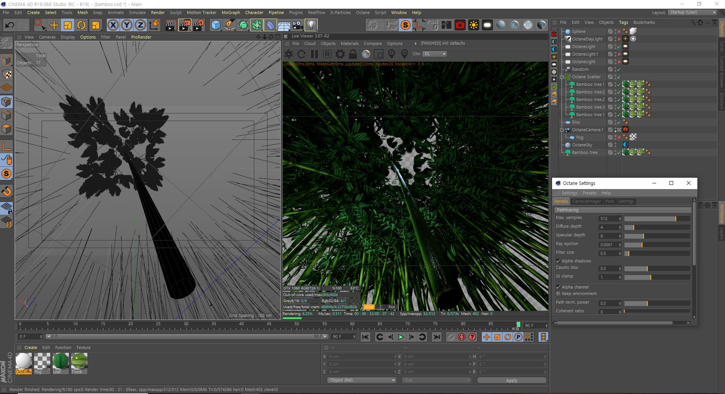Collapse the OctaneCamera.1 tree node
Viewport: 725px width, 394px height.
pos(562,130)
